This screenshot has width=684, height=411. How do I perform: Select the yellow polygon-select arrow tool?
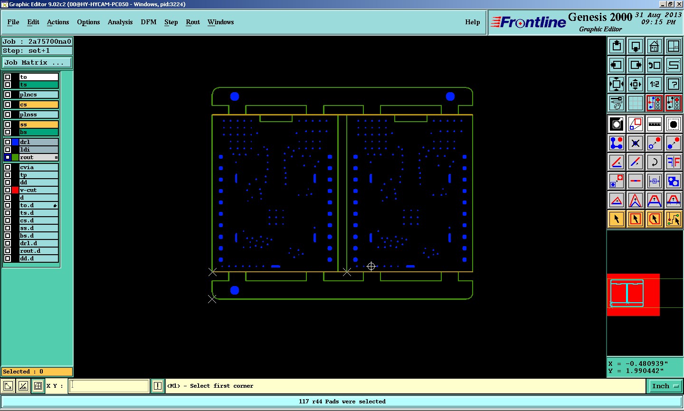(655, 219)
